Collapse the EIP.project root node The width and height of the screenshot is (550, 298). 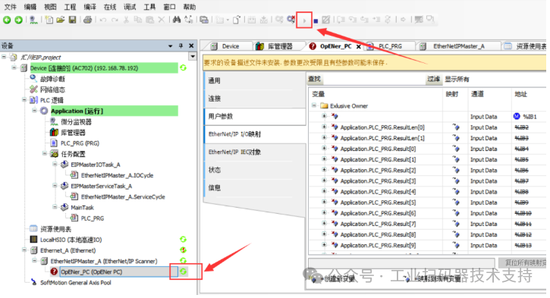pyautogui.click(x=4, y=57)
